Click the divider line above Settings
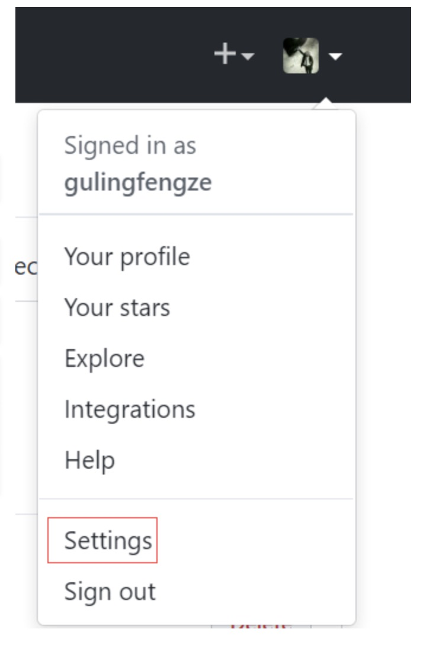 pyautogui.click(x=197, y=499)
